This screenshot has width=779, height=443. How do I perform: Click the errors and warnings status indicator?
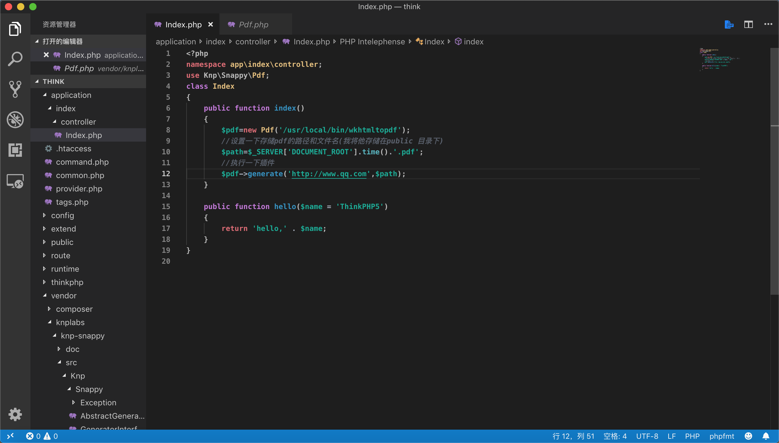(x=42, y=436)
